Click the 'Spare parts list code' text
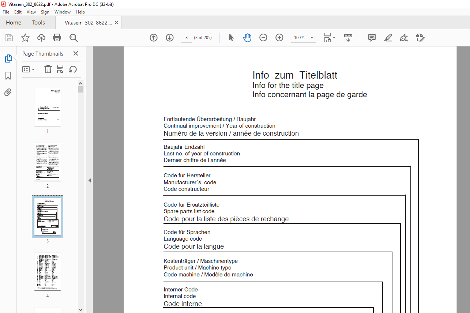The height and width of the screenshot is (313, 470). [x=189, y=211]
